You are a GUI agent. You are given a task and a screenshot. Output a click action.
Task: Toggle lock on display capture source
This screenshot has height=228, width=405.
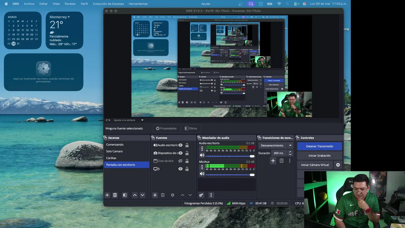[x=187, y=169]
